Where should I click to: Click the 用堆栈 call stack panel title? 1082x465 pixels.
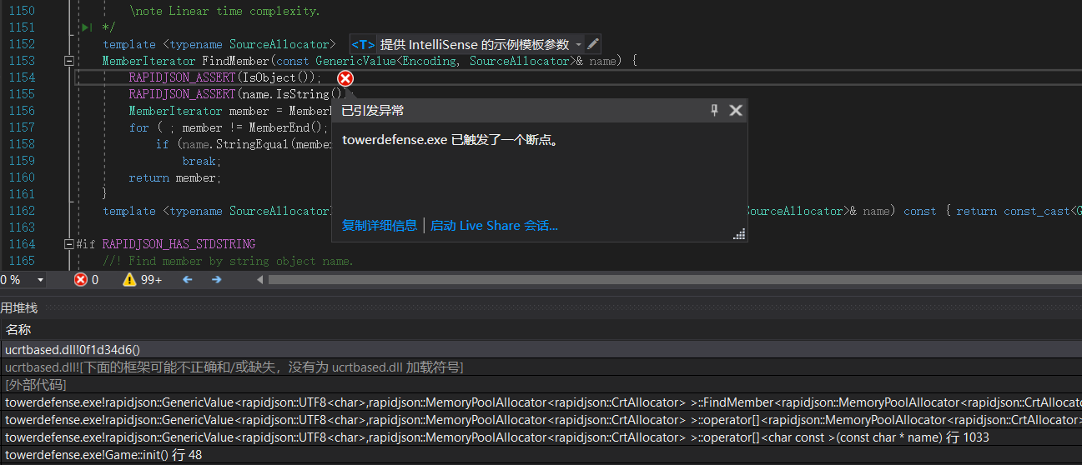[18, 308]
